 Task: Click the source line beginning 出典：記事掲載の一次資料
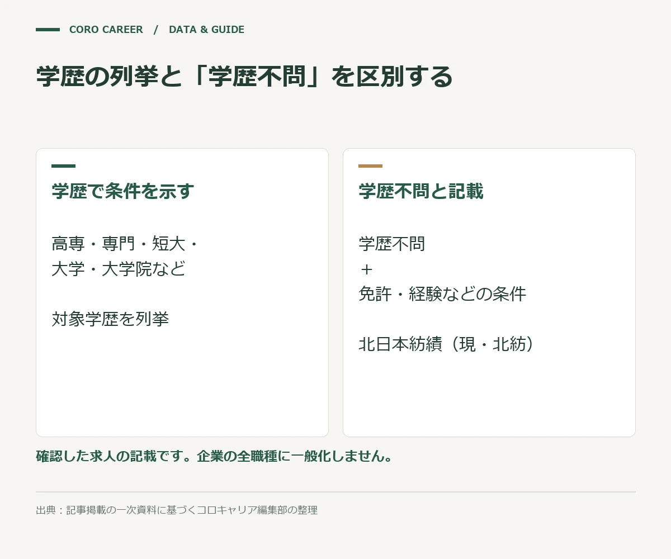(177, 510)
